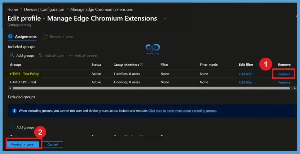This screenshot has height=154, width=300.
Task: Open Devices | Configuration breadcrumb
Action: click(44, 9)
